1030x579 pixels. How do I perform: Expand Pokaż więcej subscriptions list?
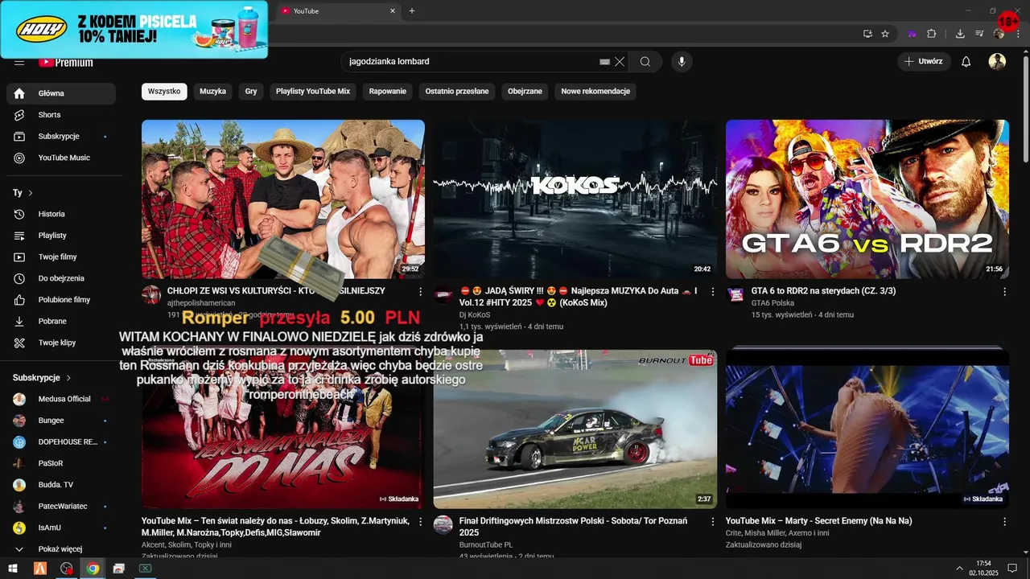61,549
